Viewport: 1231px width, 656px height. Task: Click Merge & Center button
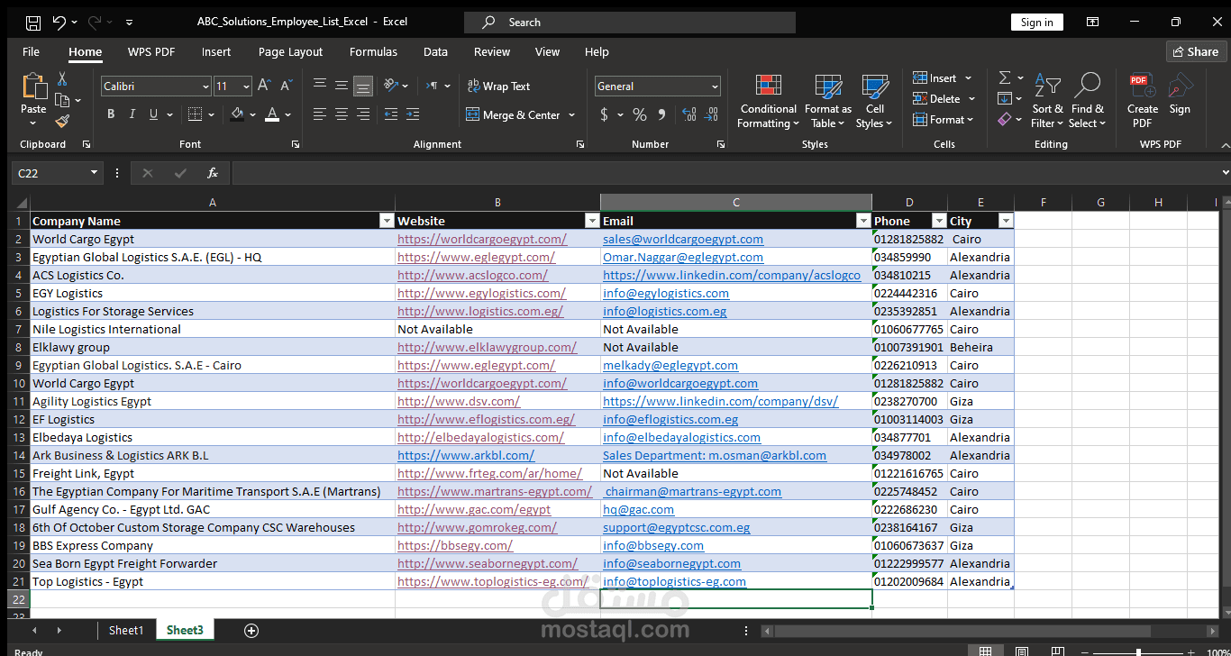[x=513, y=114]
